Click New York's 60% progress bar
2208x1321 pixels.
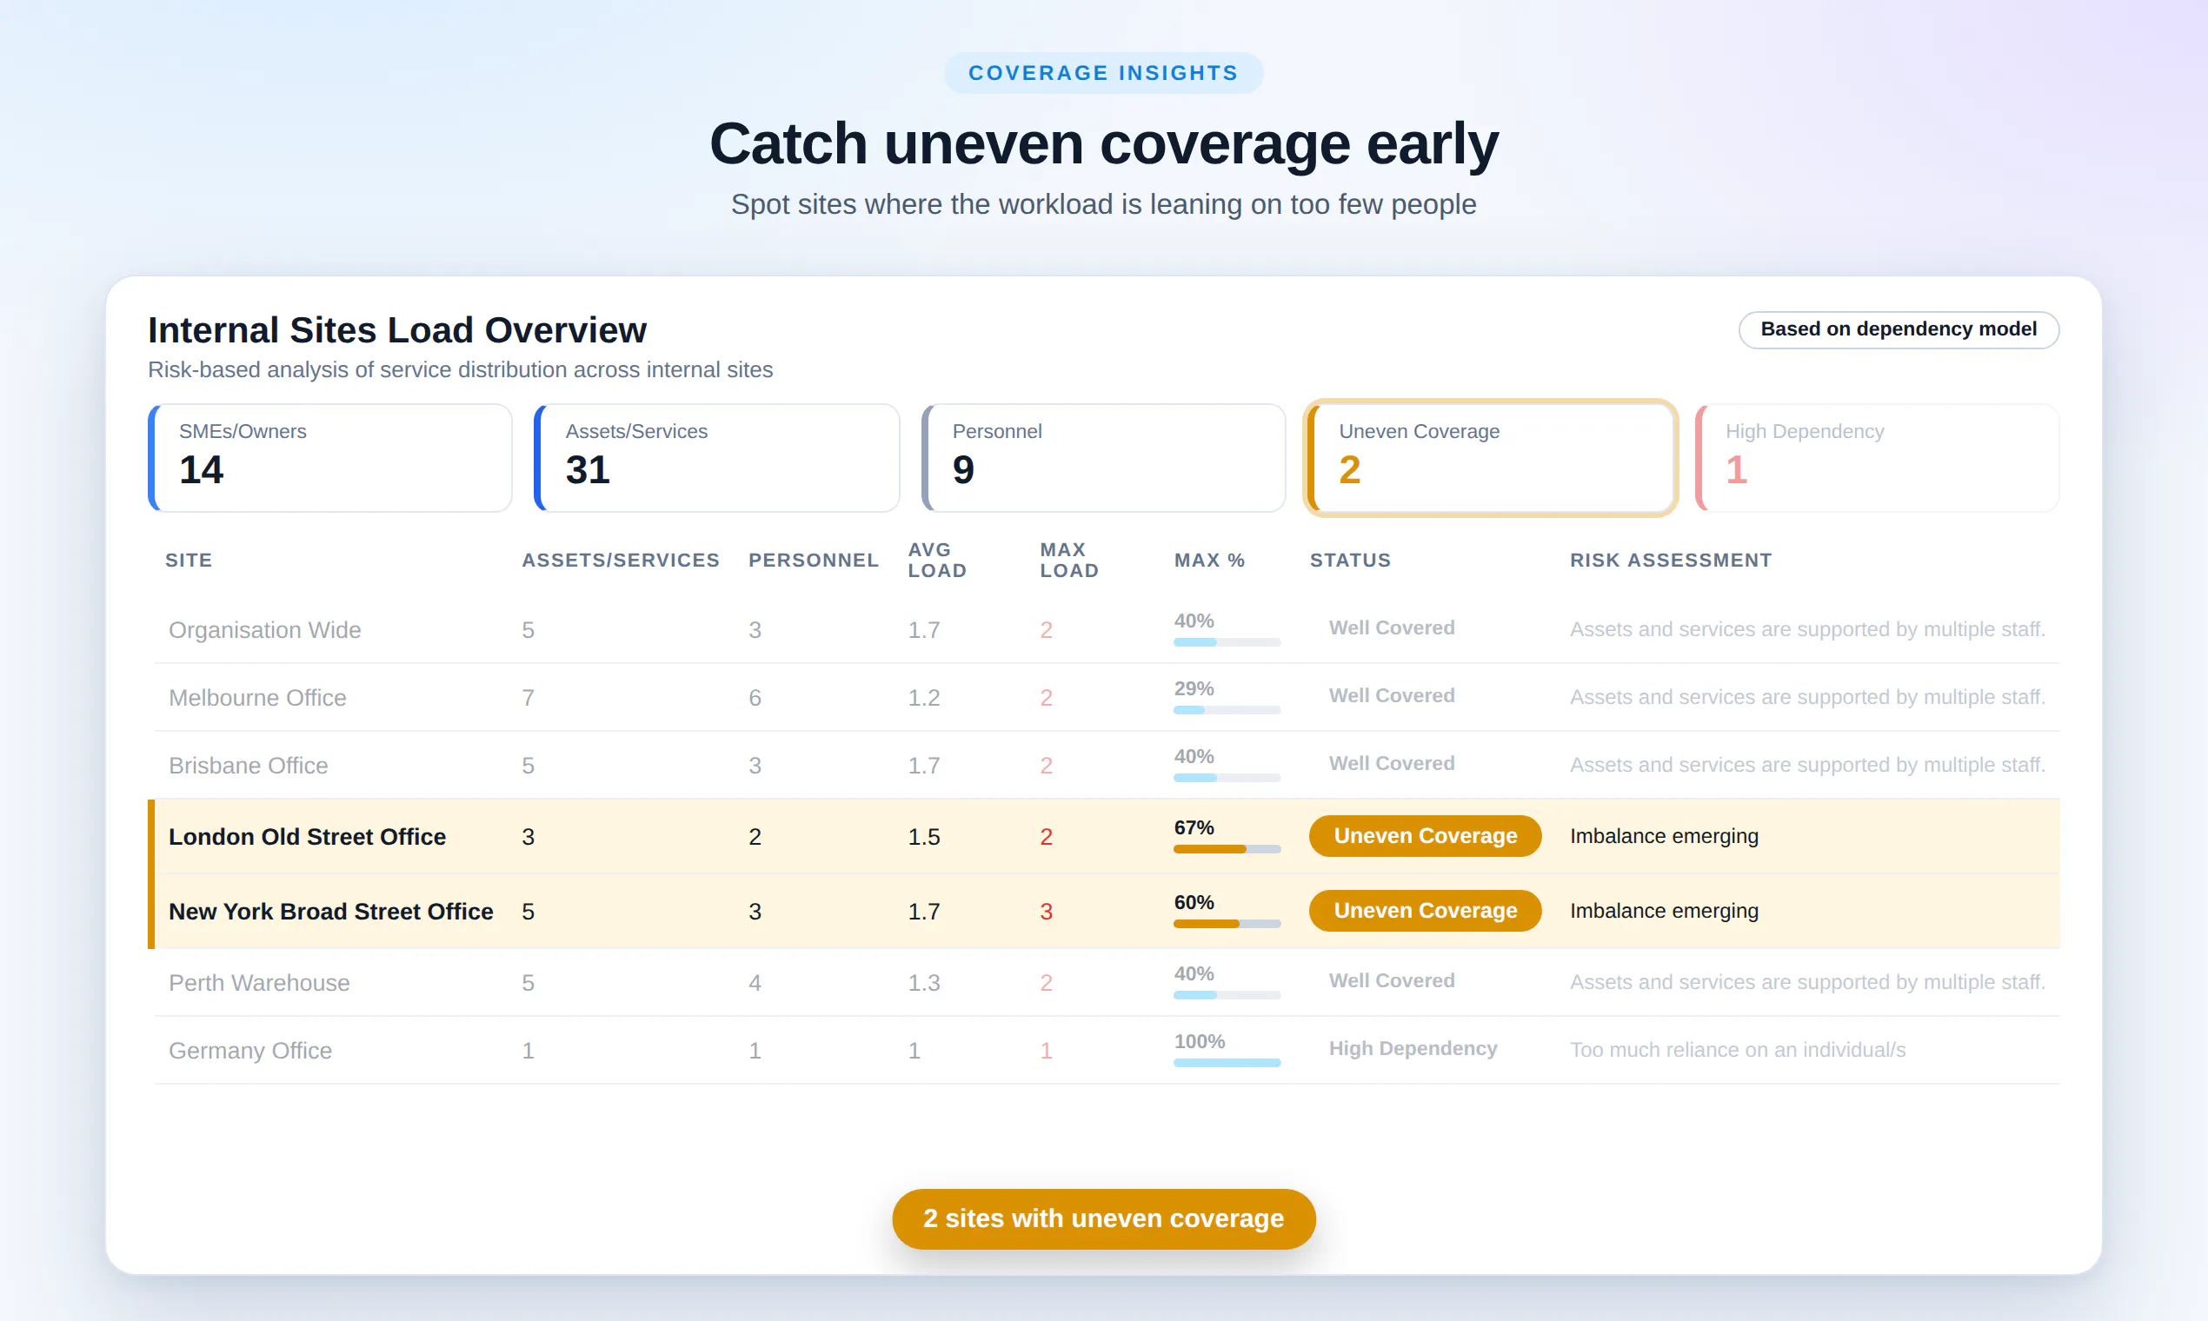click(x=1227, y=924)
